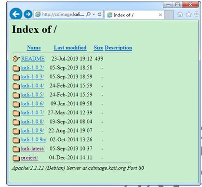Screen dimensions: 202x187
Task: Open the Favorites star icon
Action: coord(189,14)
